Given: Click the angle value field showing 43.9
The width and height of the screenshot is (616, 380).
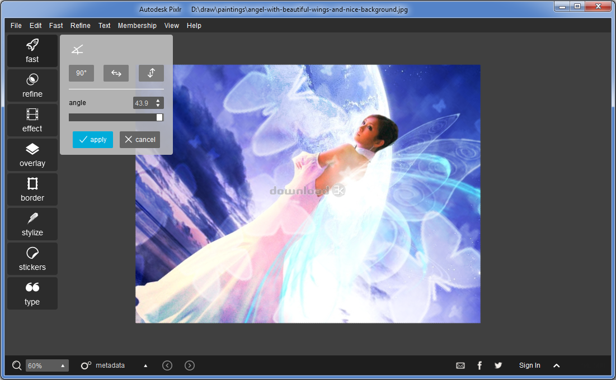Looking at the screenshot, I should click(143, 103).
